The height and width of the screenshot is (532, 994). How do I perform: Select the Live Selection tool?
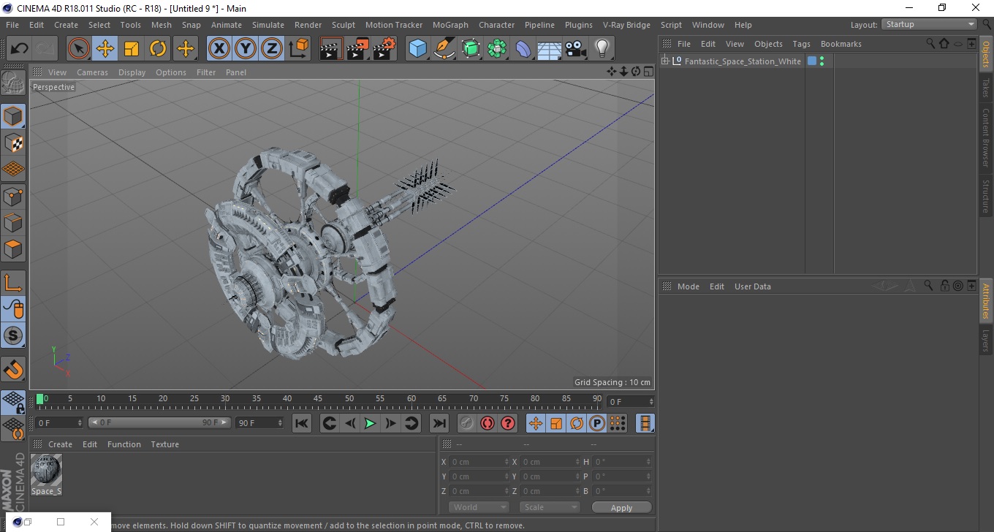(79, 49)
